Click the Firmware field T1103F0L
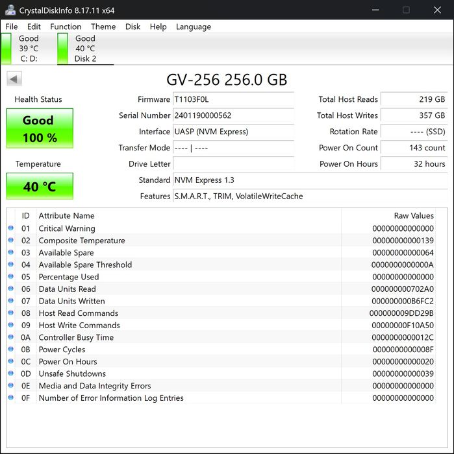 233,99
